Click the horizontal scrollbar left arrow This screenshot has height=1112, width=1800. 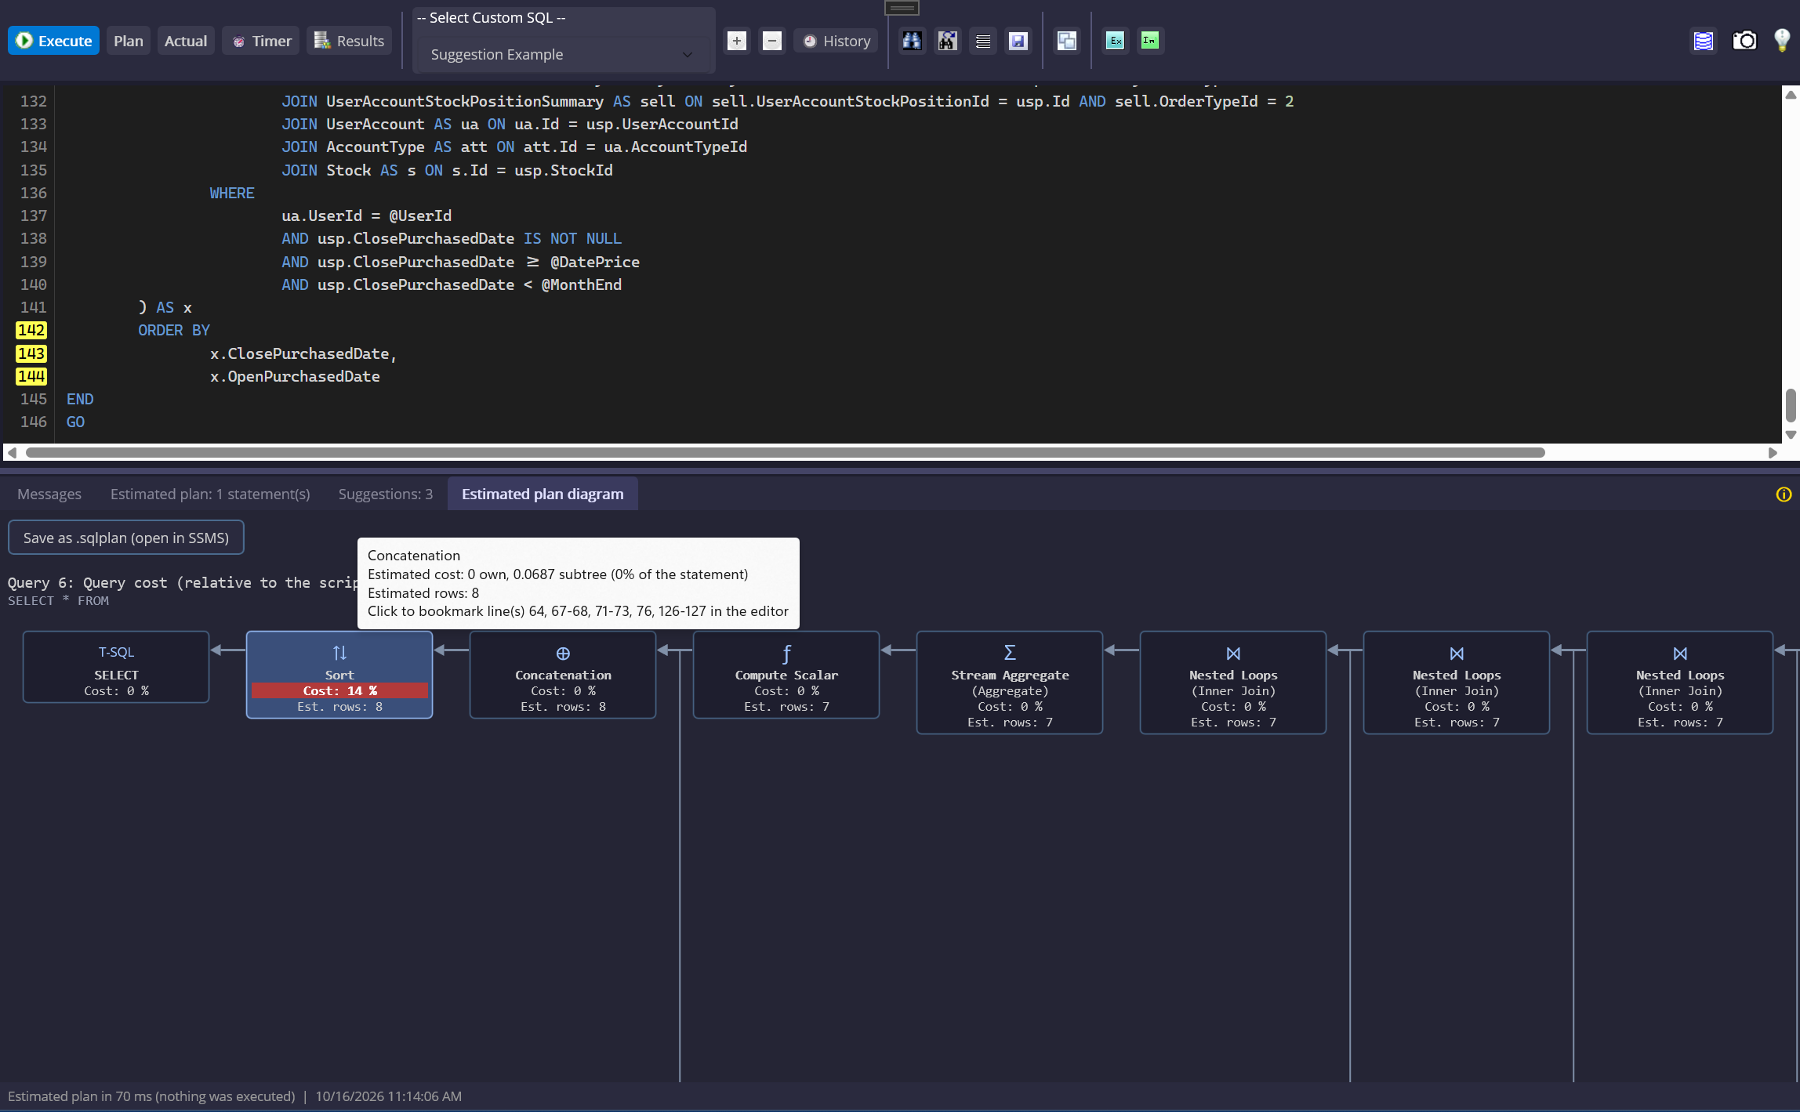click(11, 453)
